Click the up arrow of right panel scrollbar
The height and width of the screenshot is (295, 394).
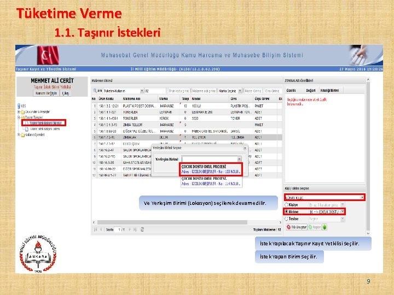tap(368, 80)
